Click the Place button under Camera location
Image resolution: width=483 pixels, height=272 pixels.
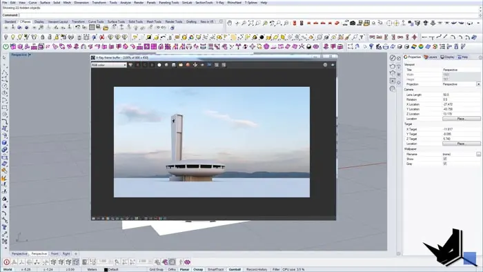[x=461, y=119]
